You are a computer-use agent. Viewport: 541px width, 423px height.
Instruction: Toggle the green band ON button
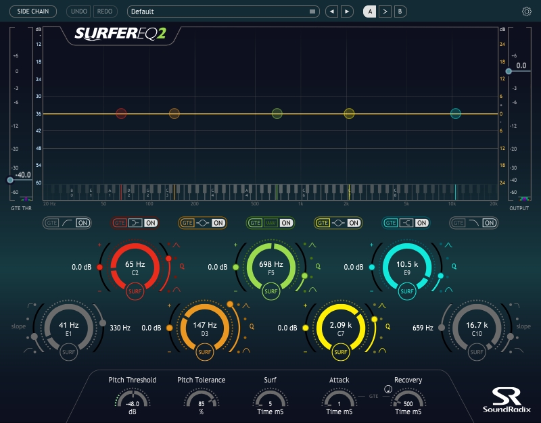[x=286, y=223]
